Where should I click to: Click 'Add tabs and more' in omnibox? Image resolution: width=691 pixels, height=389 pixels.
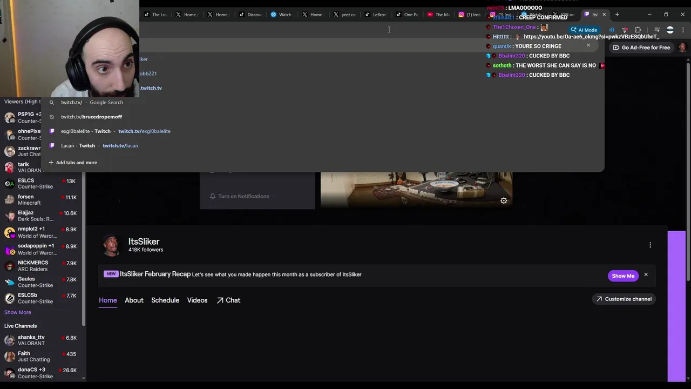[73, 163]
